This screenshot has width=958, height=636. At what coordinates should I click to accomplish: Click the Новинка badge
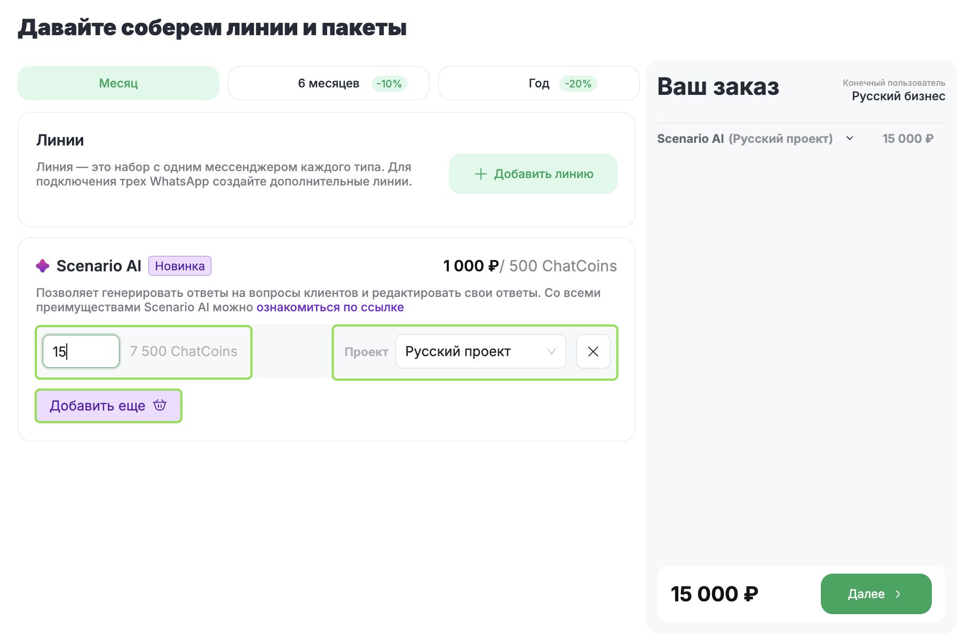pos(180,266)
